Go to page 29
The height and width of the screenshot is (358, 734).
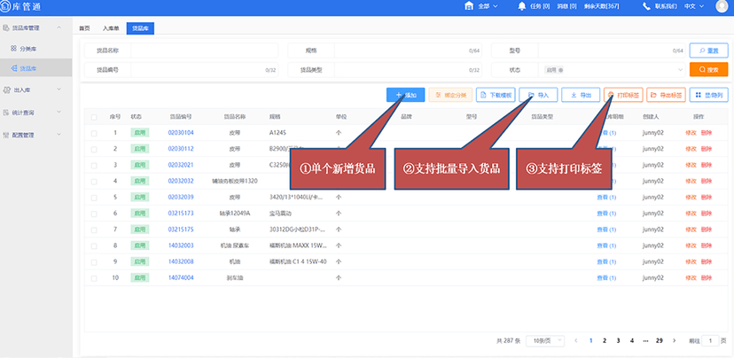tap(660, 340)
